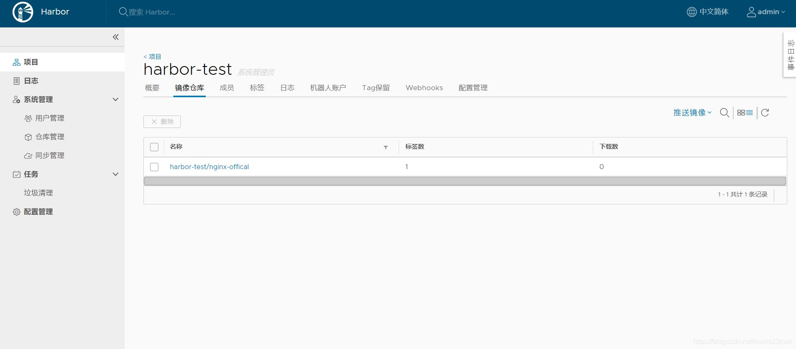Image resolution: width=796 pixels, height=349 pixels.
Task: Open the harbor-test/nginx-offical repository link
Action: (209, 167)
